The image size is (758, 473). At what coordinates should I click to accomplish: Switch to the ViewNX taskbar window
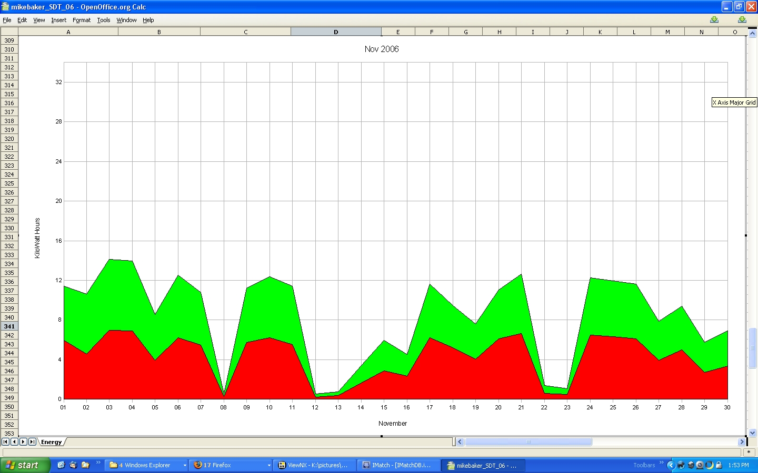click(x=314, y=465)
